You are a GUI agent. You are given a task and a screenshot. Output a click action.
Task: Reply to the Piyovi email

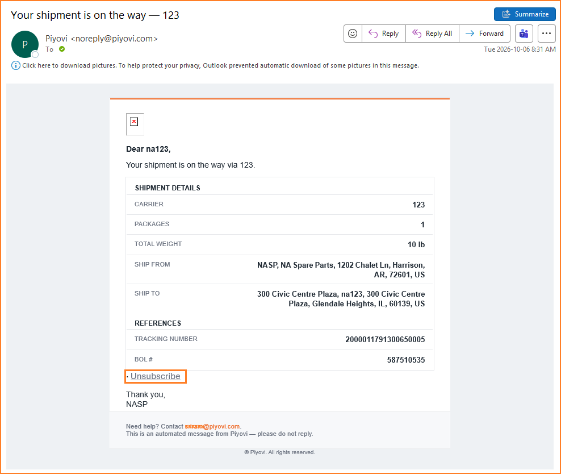click(x=384, y=34)
